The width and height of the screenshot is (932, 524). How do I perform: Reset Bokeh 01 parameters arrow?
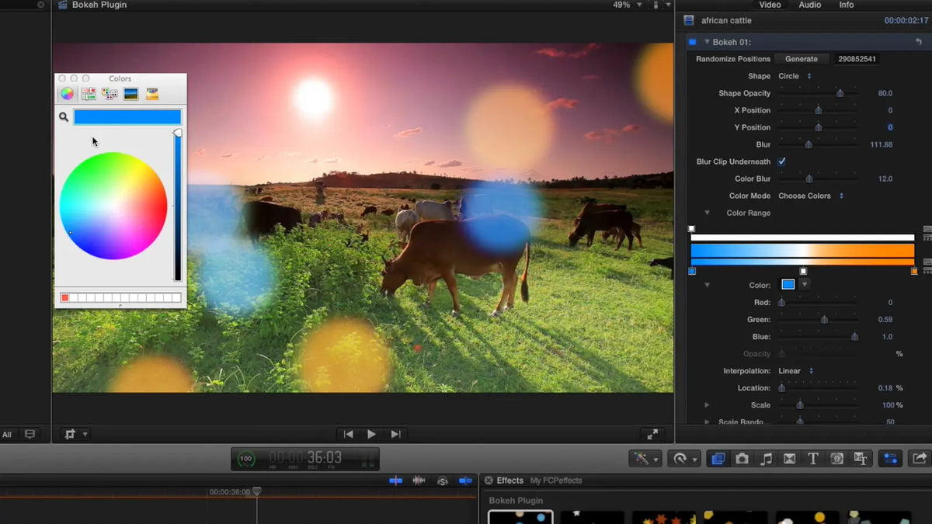point(919,42)
